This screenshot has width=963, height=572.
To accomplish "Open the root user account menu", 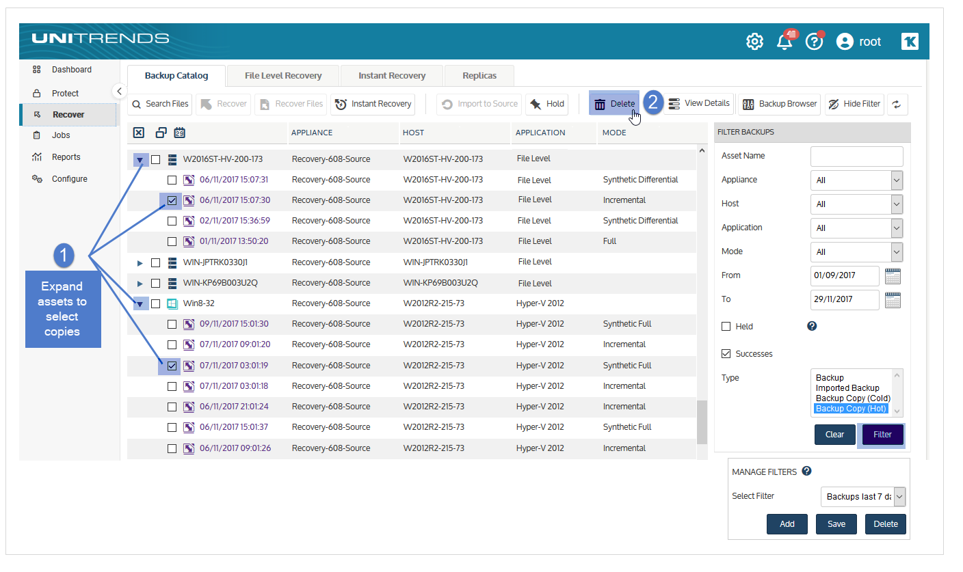I will [x=859, y=42].
